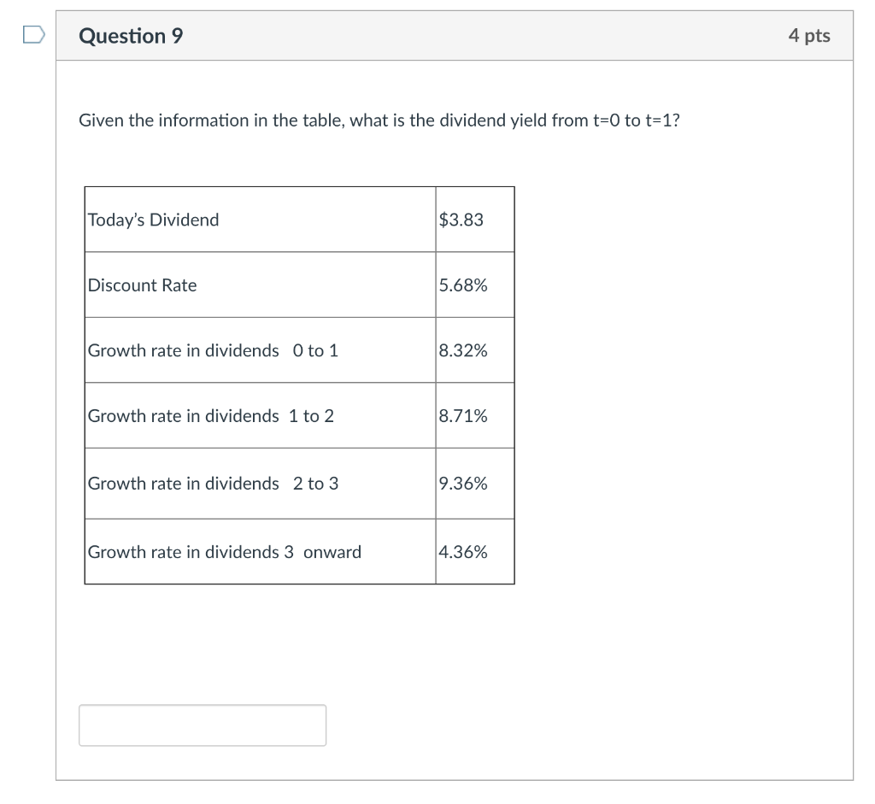Select the 4.36% table value
The height and width of the screenshot is (804, 875).
[462, 552]
